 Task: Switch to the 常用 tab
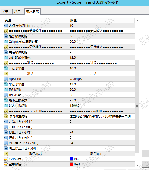coord(19,12)
